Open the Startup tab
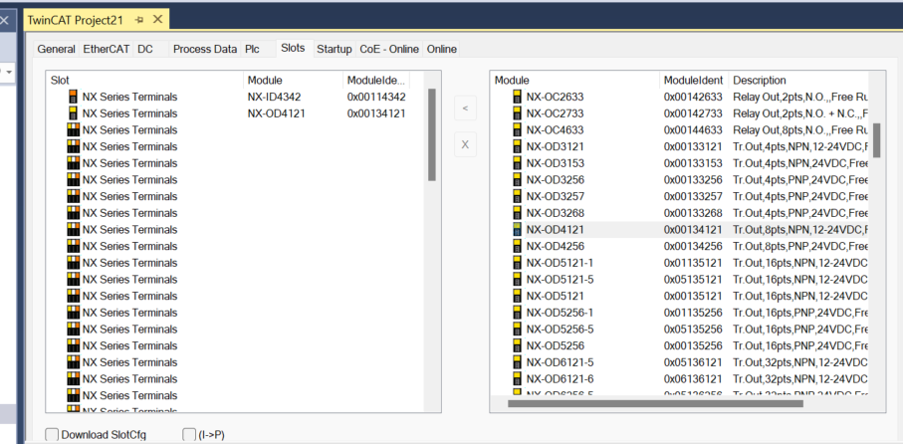 [x=335, y=49]
